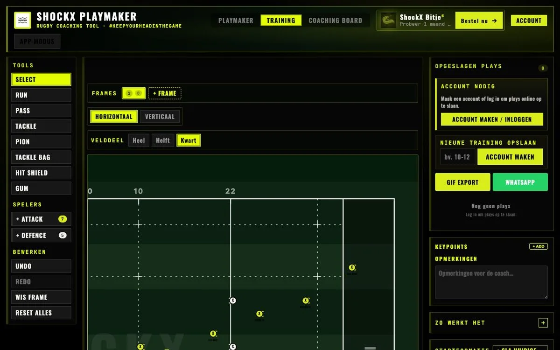Click Account maken / inloggen
Screen dimensions: 560x350
(x=492, y=119)
